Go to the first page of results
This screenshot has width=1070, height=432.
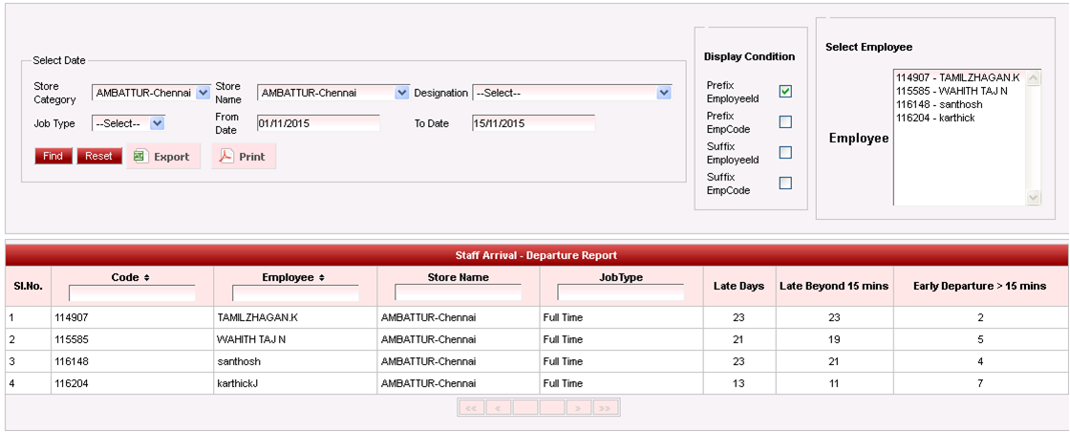point(471,408)
